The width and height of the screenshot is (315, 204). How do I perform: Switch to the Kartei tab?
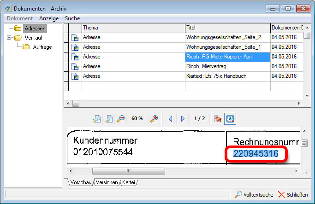(129, 182)
